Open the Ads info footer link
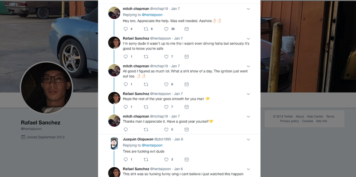The image size is (356, 177). click(x=321, y=121)
